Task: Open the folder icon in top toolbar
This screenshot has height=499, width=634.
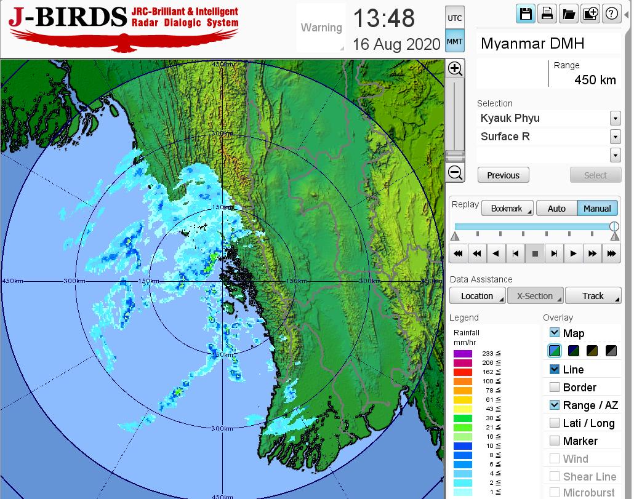Action: click(568, 14)
